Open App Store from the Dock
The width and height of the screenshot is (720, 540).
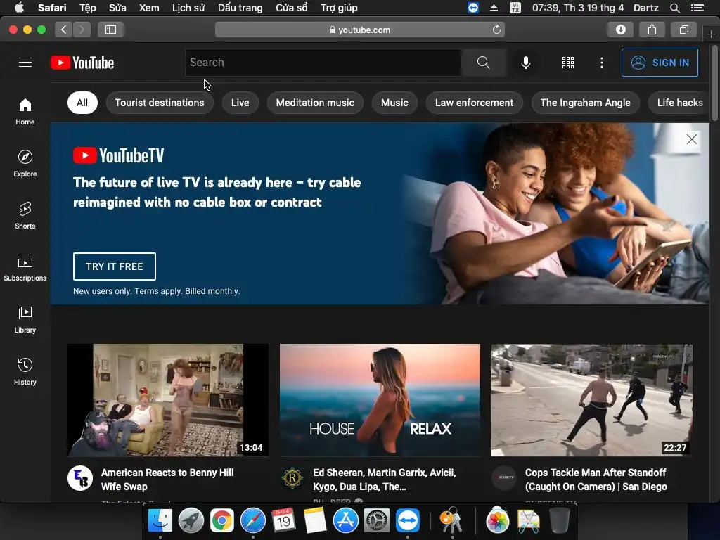coord(345,521)
